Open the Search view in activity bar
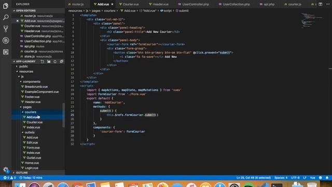332x187 pixels. (6, 17)
